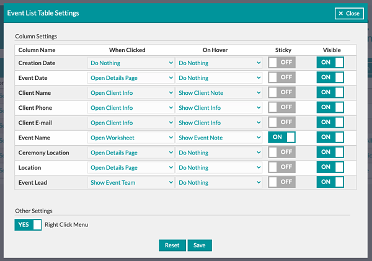Toggle Sticky switch for Creation Date
The width and height of the screenshot is (372, 261).
tap(281, 63)
